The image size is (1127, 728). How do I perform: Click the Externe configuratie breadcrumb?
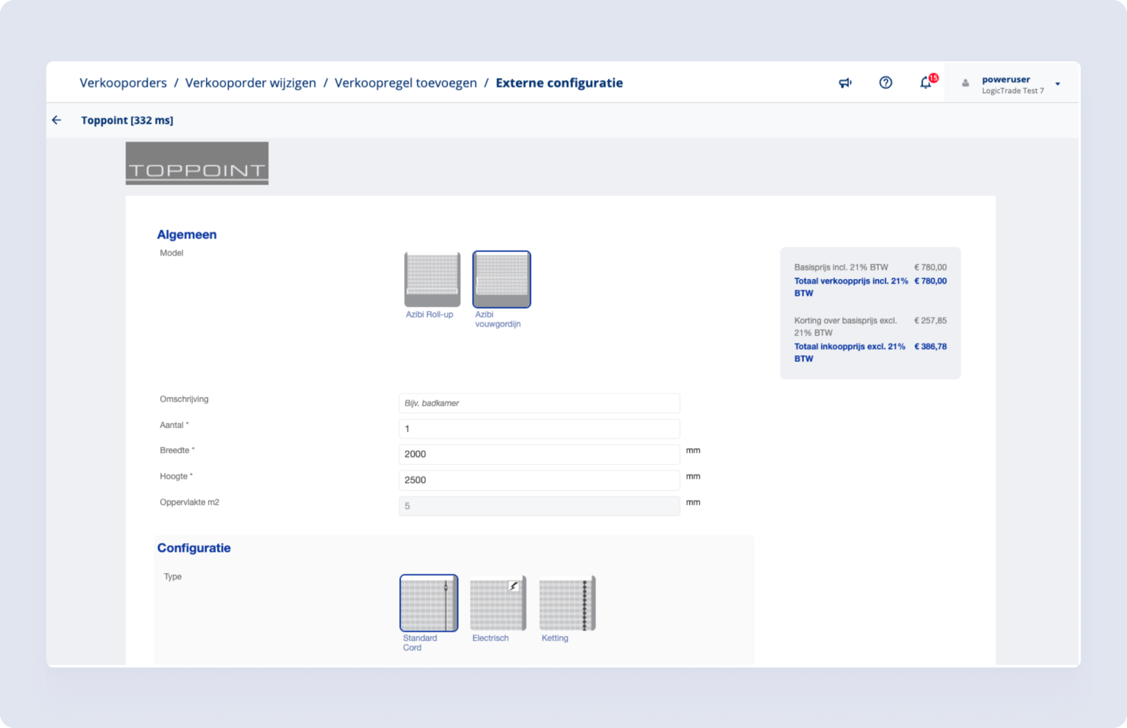[559, 83]
